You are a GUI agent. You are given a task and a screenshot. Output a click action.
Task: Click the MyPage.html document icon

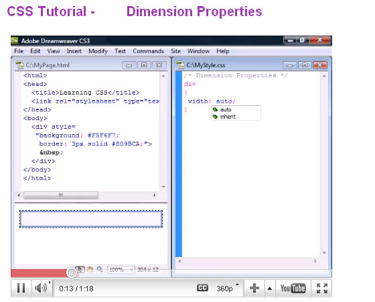click(19, 65)
